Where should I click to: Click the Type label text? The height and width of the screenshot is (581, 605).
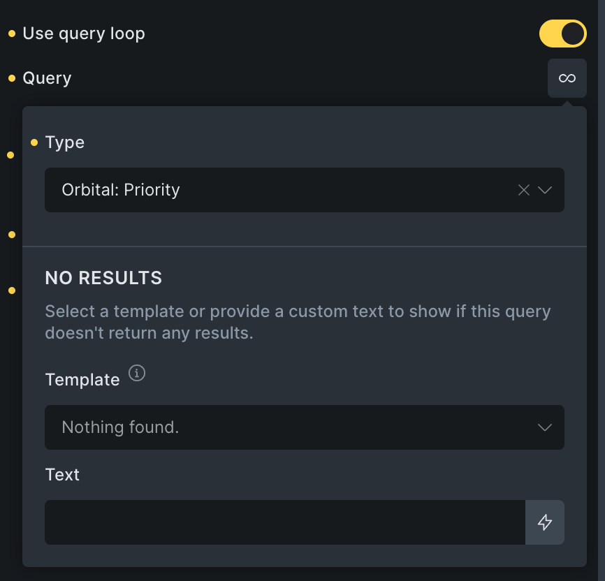(x=65, y=142)
